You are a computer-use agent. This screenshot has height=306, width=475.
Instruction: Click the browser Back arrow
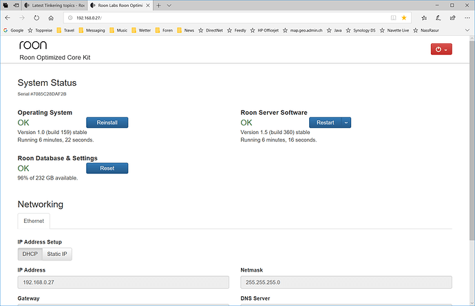(8, 18)
